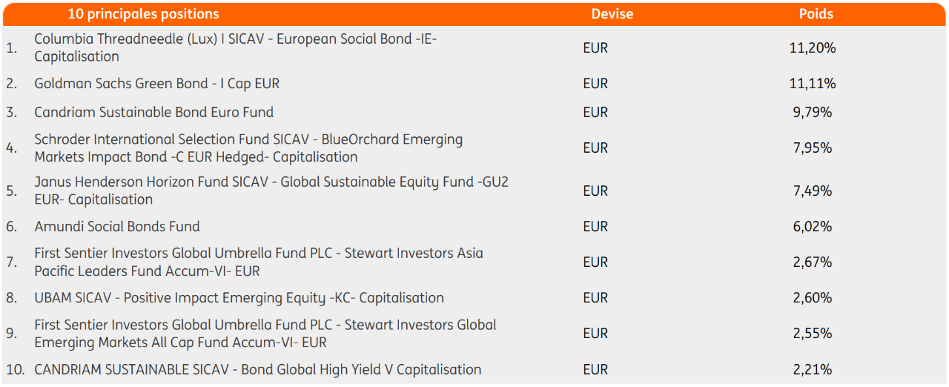Select Goldman Sachs Green Bond fund name
The width and height of the screenshot is (949, 387).
157,84
